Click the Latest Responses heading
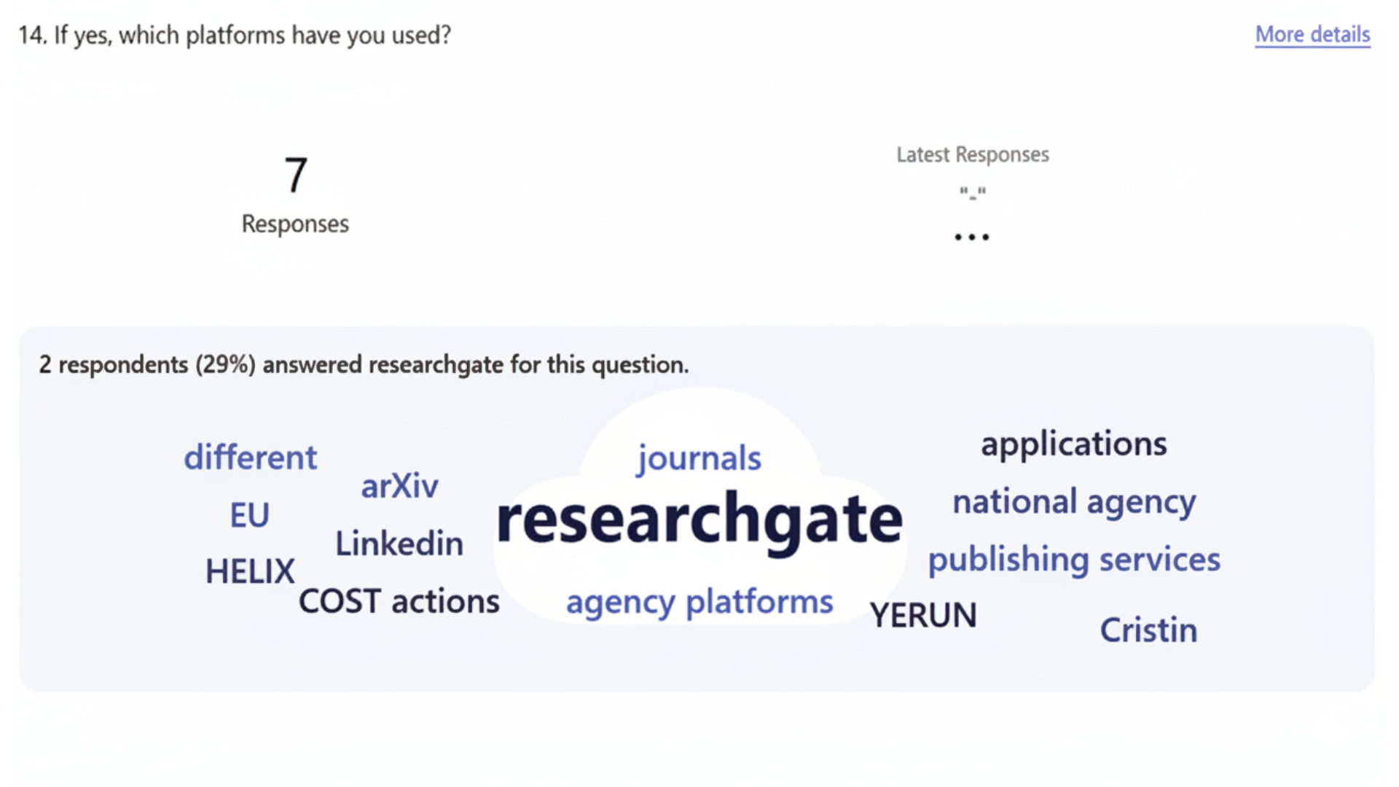This screenshot has height=787, width=1399. coord(972,154)
